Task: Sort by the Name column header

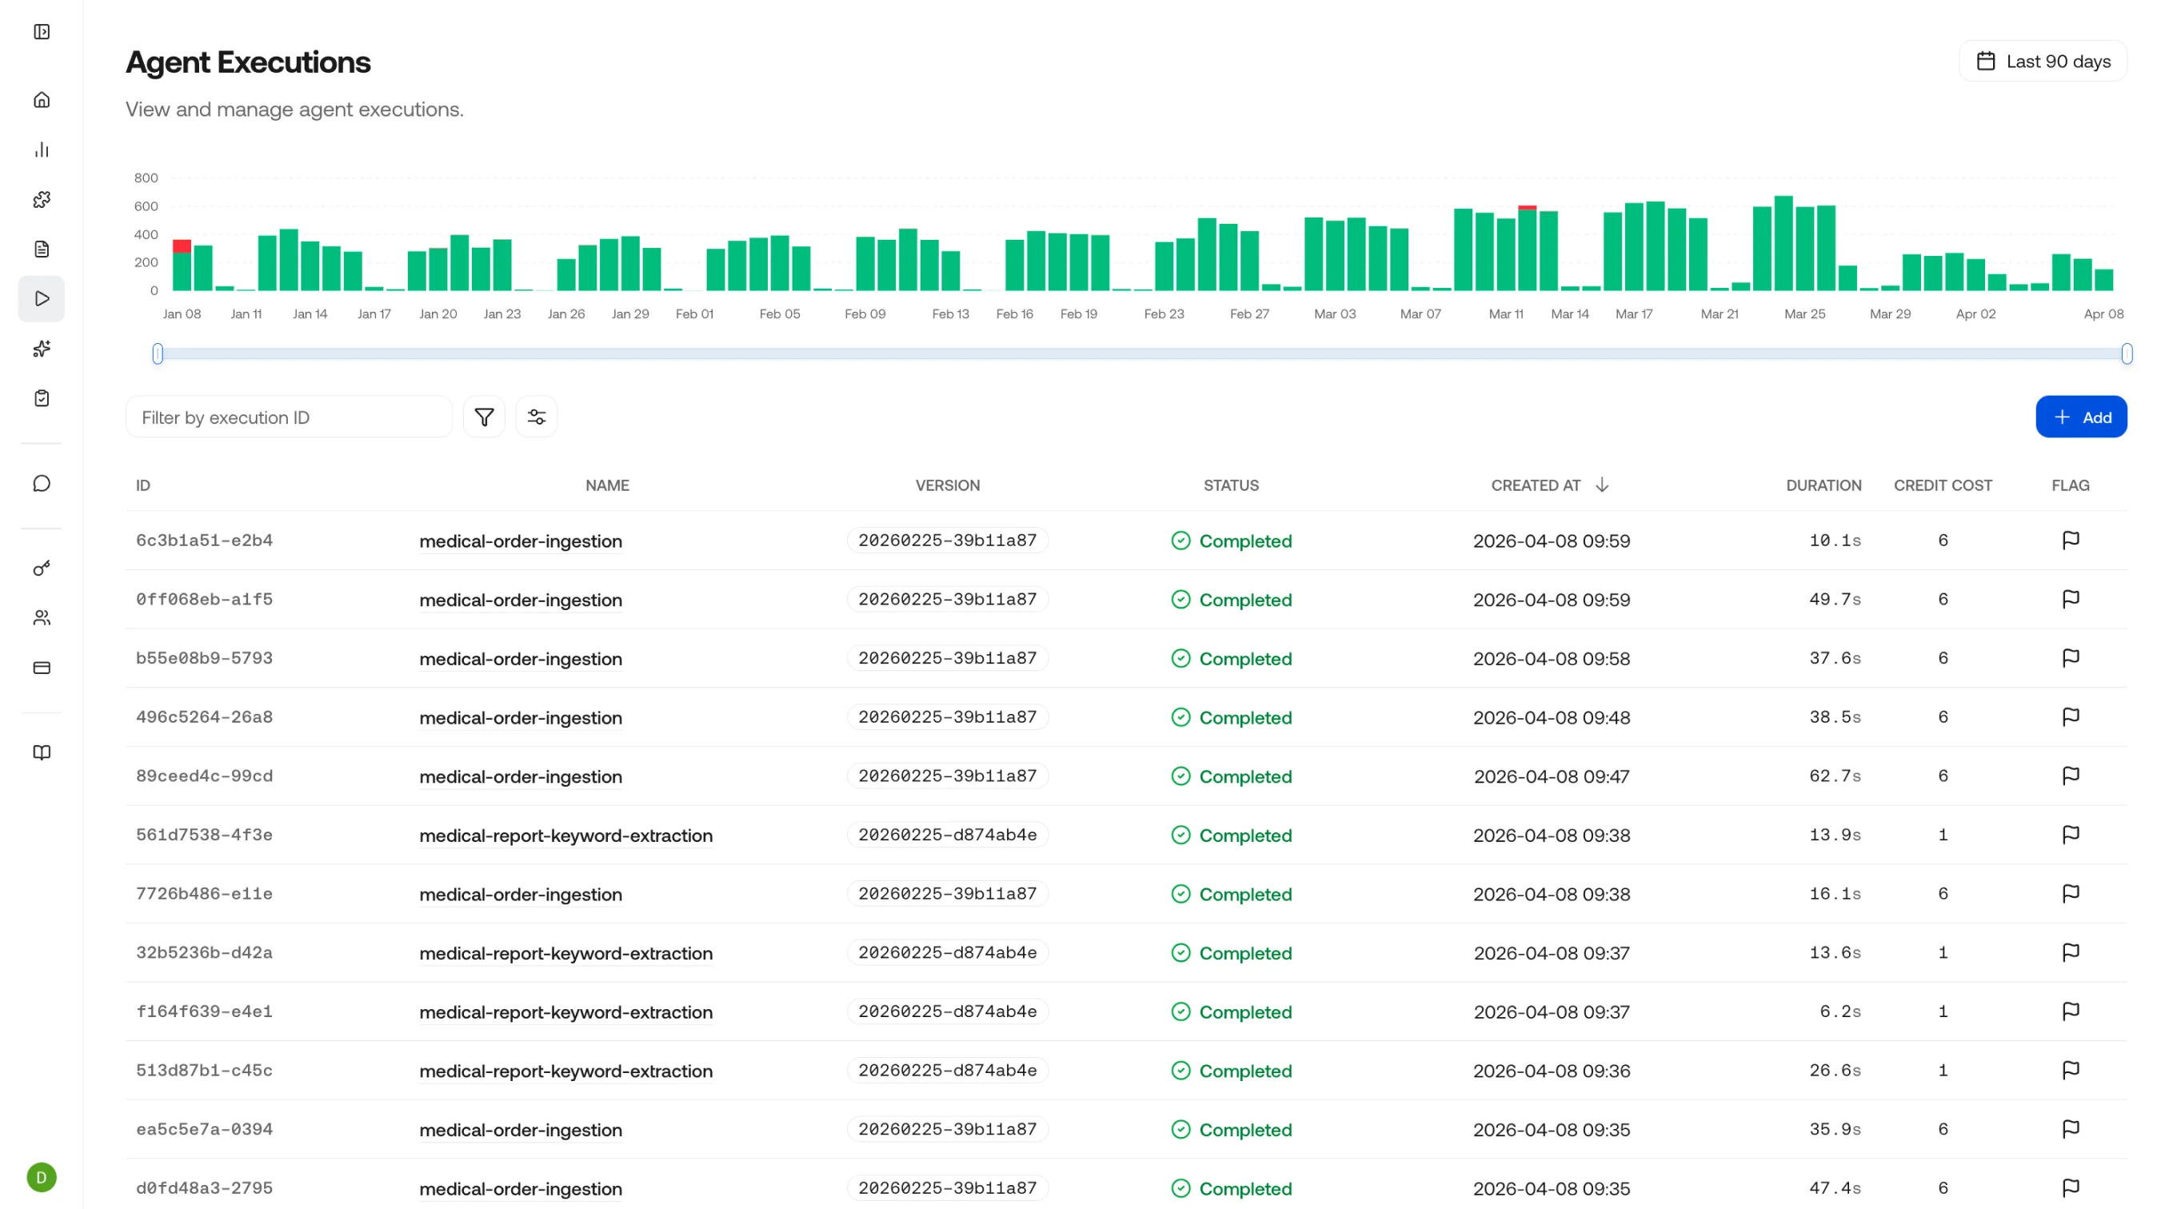Action: (607, 486)
